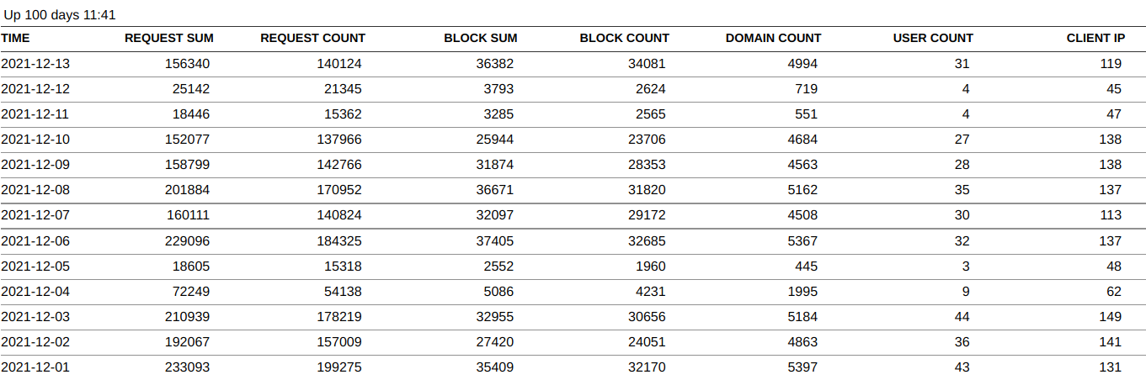
Task: Select the 2021-12-13 date cell
Action: [35, 64]
